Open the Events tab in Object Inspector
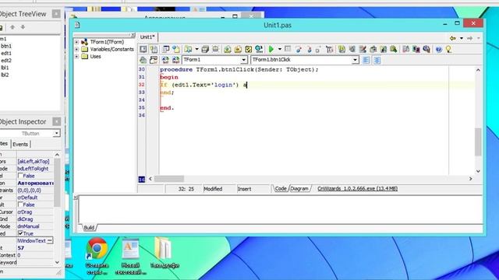The height and width of the screenshot is (280, 499). pyautogui.click(x=20, y=144)
